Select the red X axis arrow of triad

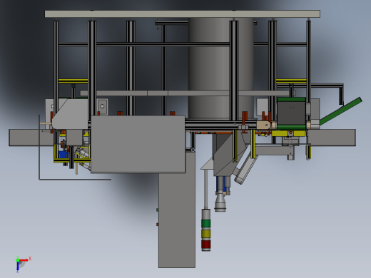pyautogui.click(x=24, y=260)
